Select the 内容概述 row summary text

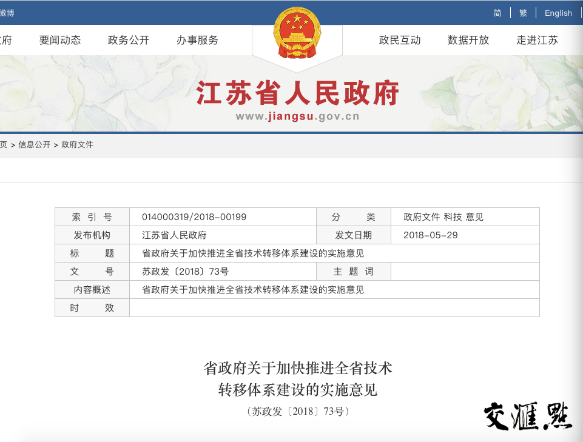click(x=253, y=290)
